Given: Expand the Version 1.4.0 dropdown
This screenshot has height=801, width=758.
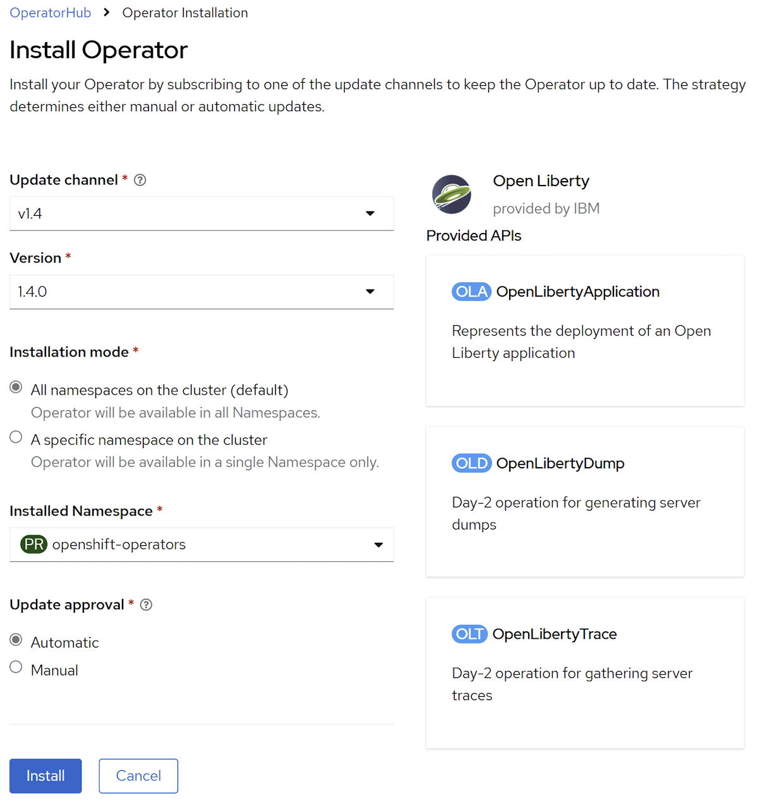Looking at the screenshot, I should click(202, 292).
